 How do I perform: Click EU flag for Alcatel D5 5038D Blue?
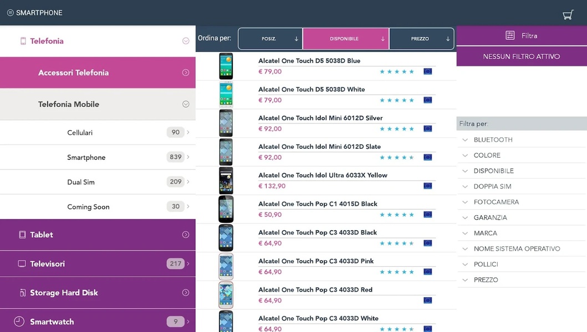point(427,71)
